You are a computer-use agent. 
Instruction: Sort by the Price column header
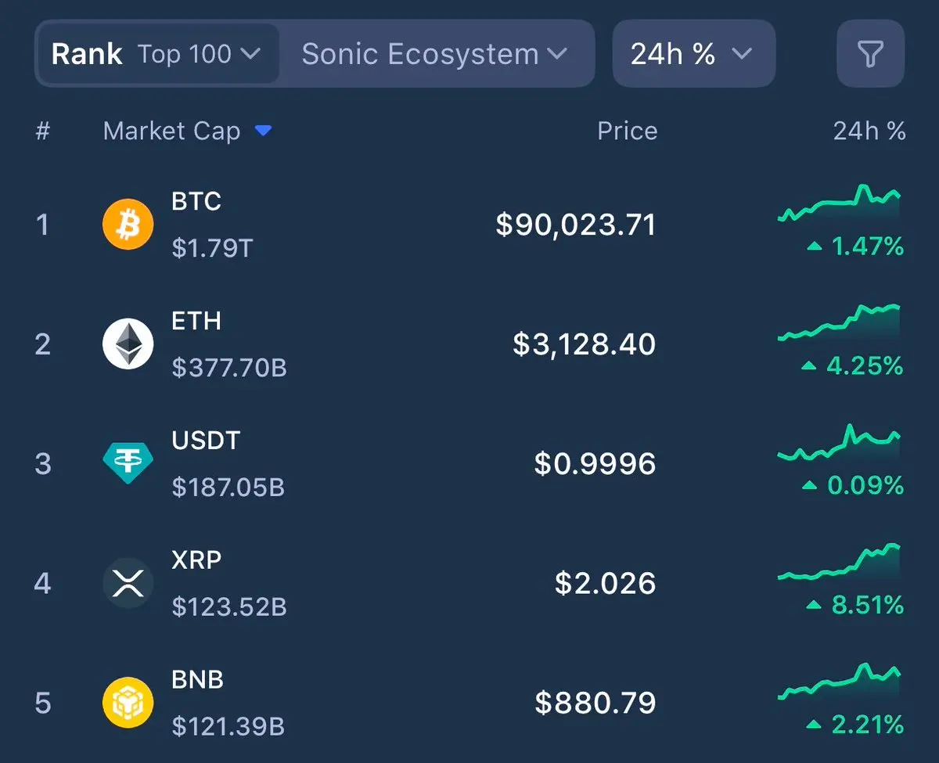(x=627, y=131)
